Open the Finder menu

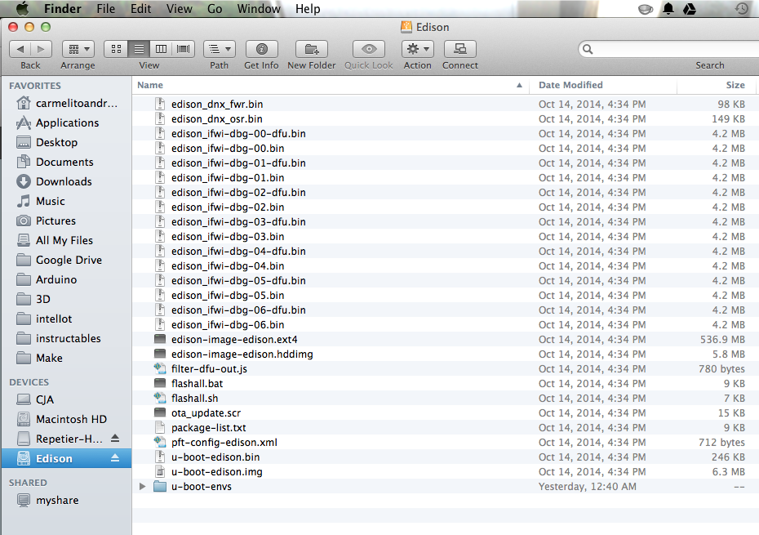tap(63, 9)
